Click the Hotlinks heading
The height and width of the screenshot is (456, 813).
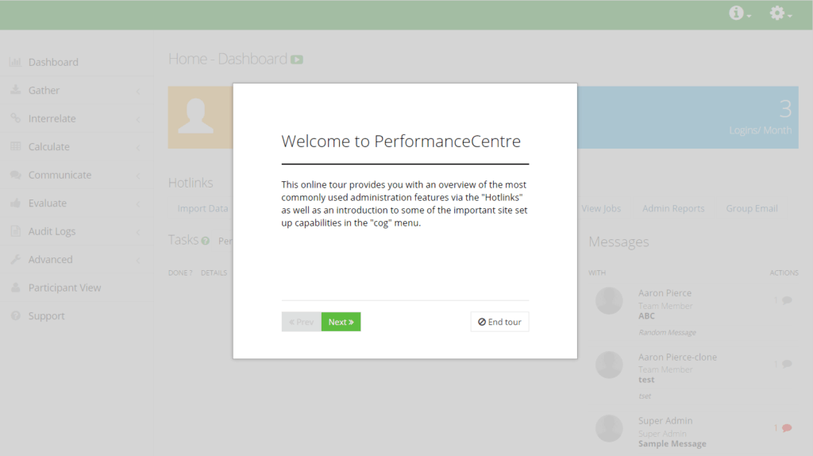click(x=191, y=183)
